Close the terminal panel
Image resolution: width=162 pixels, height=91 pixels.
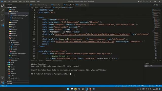pos(160,61)
